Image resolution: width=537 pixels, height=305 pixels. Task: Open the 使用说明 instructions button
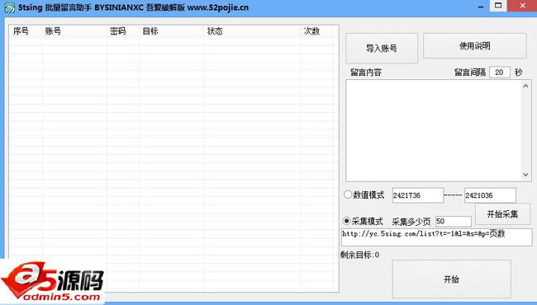coord(475,46)
